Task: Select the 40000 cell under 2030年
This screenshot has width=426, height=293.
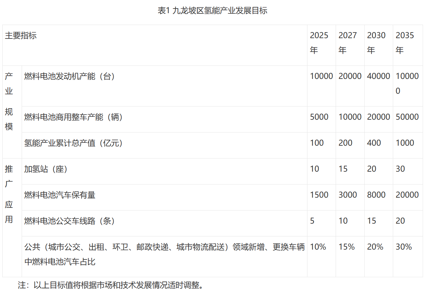Action: coord(378,86)
